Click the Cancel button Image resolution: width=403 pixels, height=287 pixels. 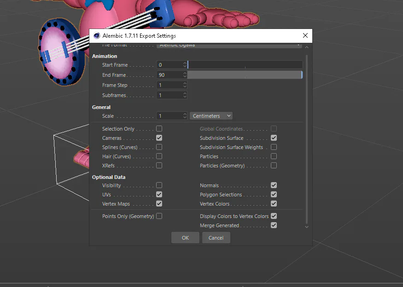point(216,238)
